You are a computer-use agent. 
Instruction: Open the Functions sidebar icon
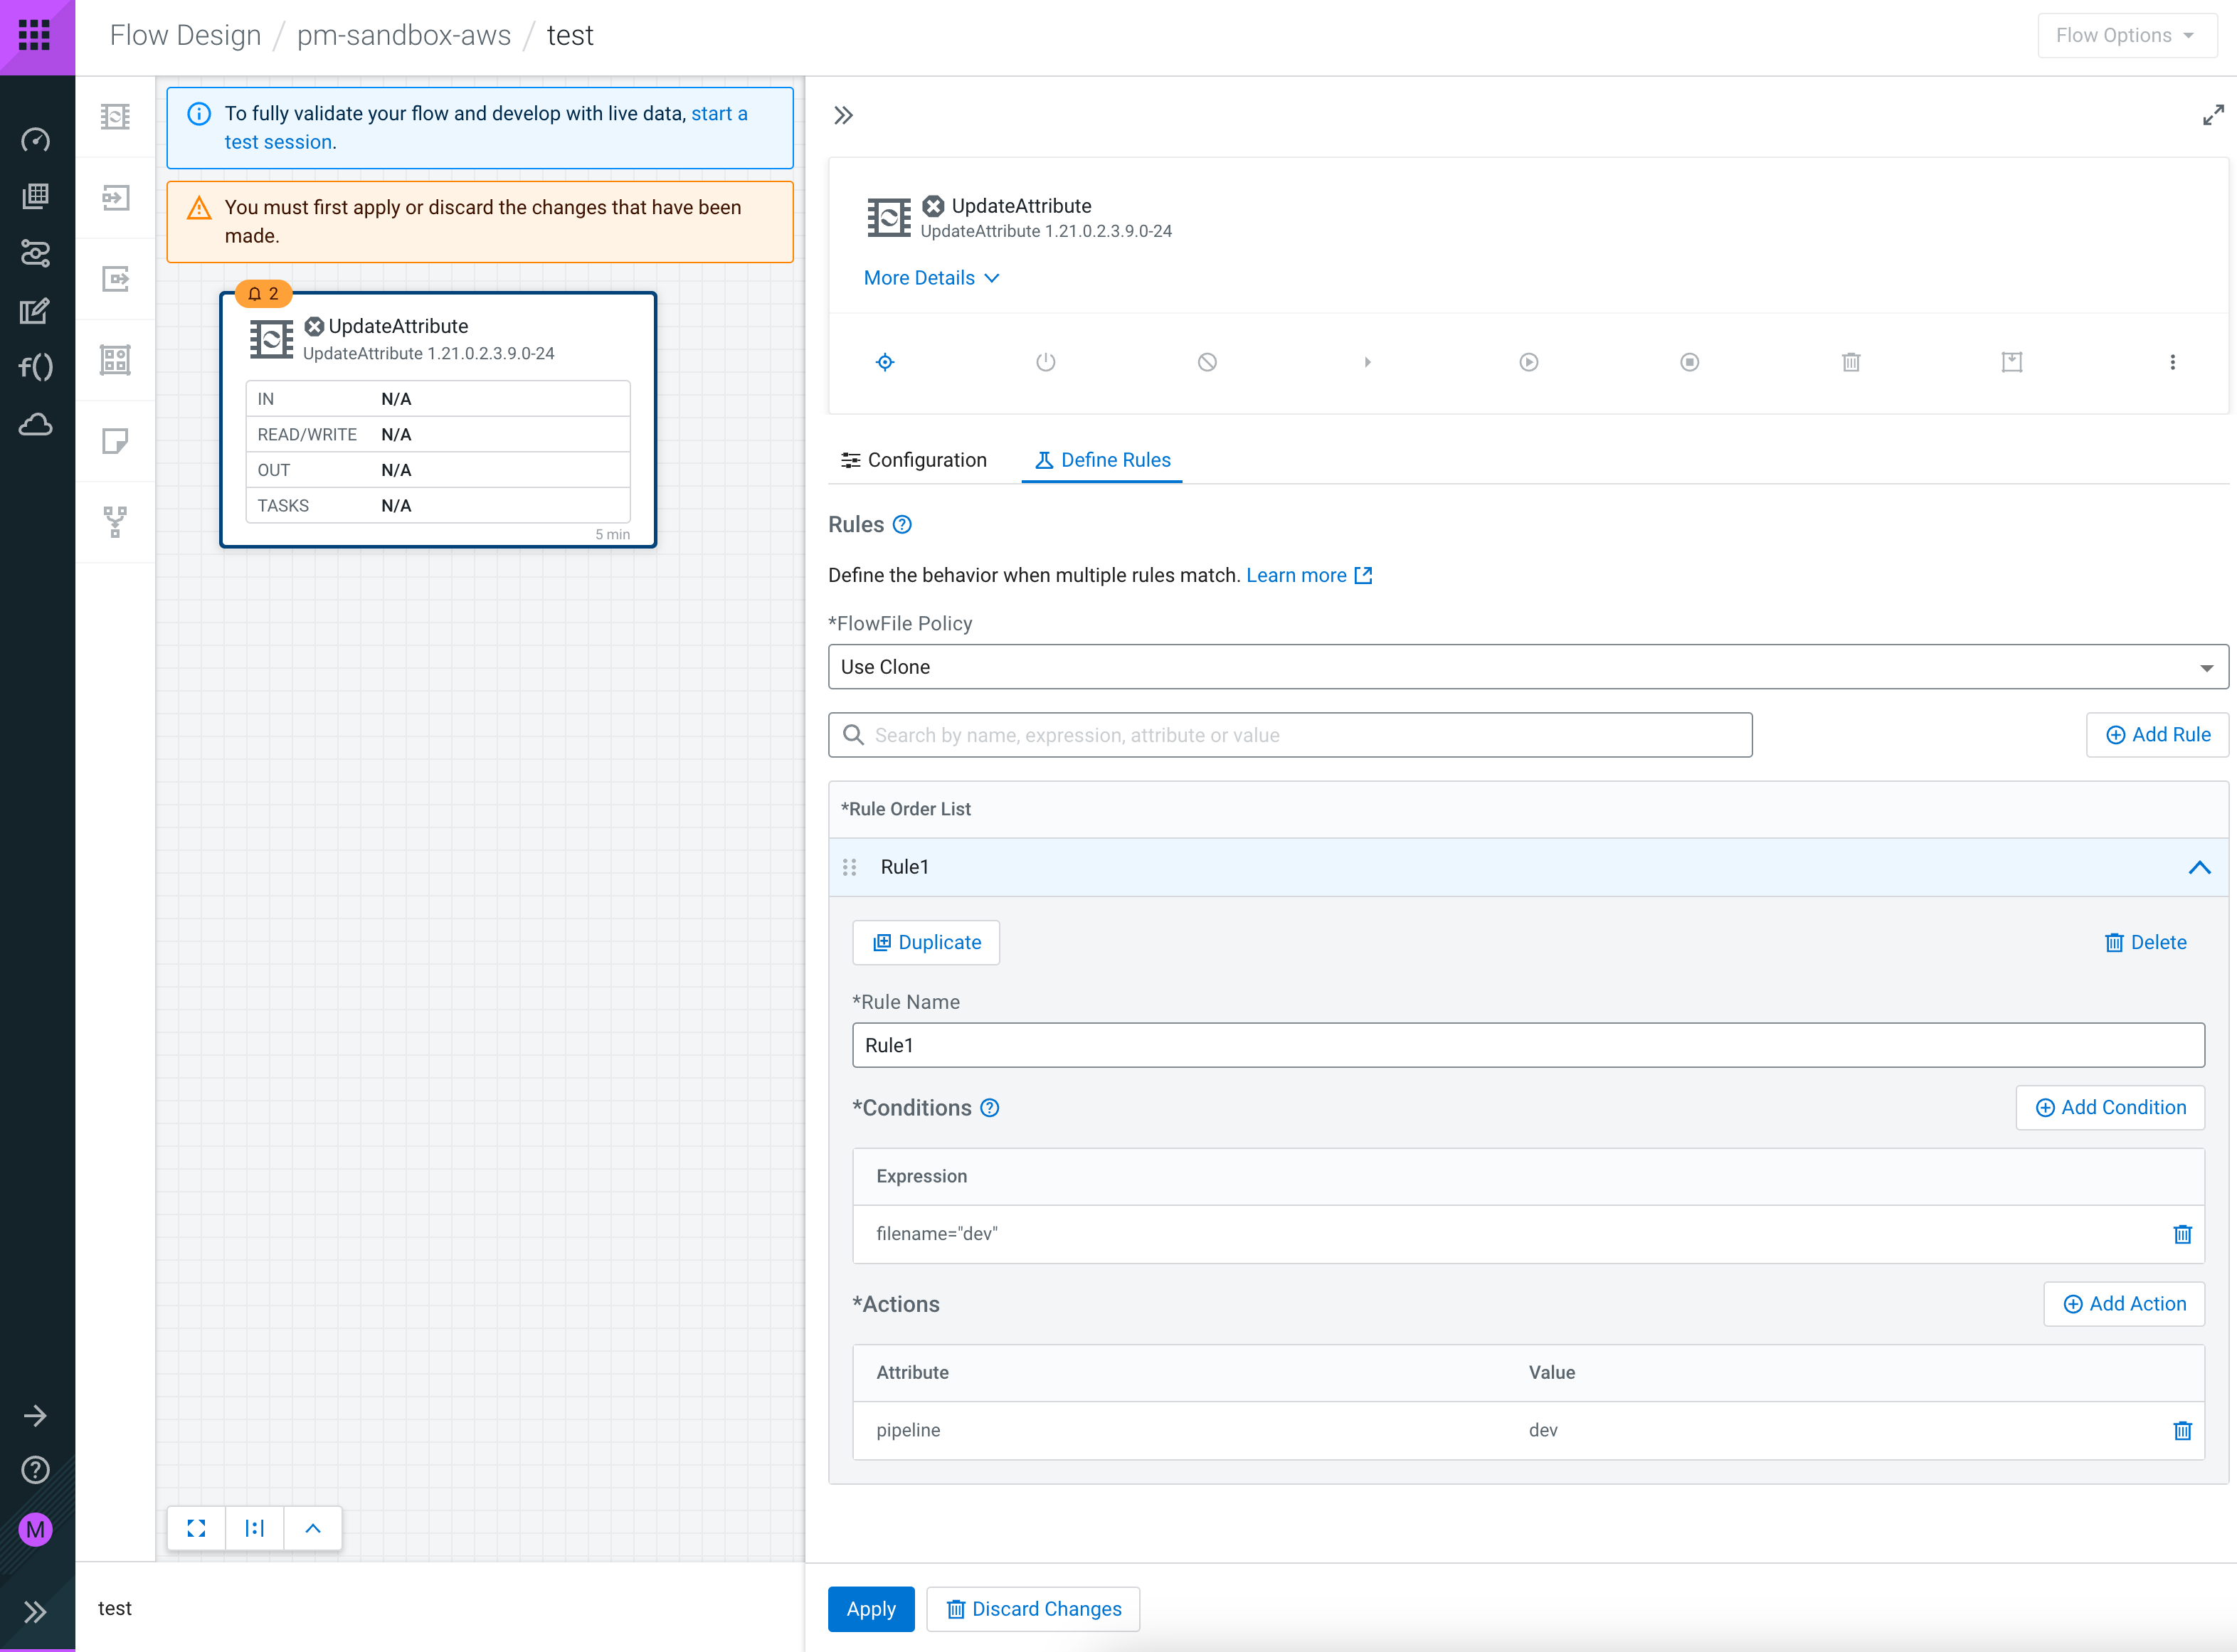click(x=36, y=367)
